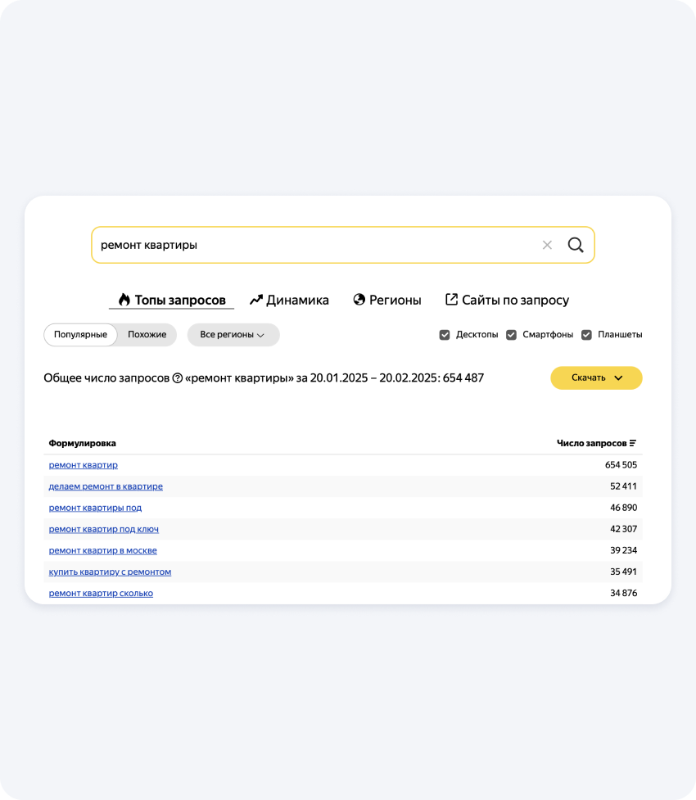Click the question mark help icon
This screenshot has height=800, width=696.
[x=178, y=378]
